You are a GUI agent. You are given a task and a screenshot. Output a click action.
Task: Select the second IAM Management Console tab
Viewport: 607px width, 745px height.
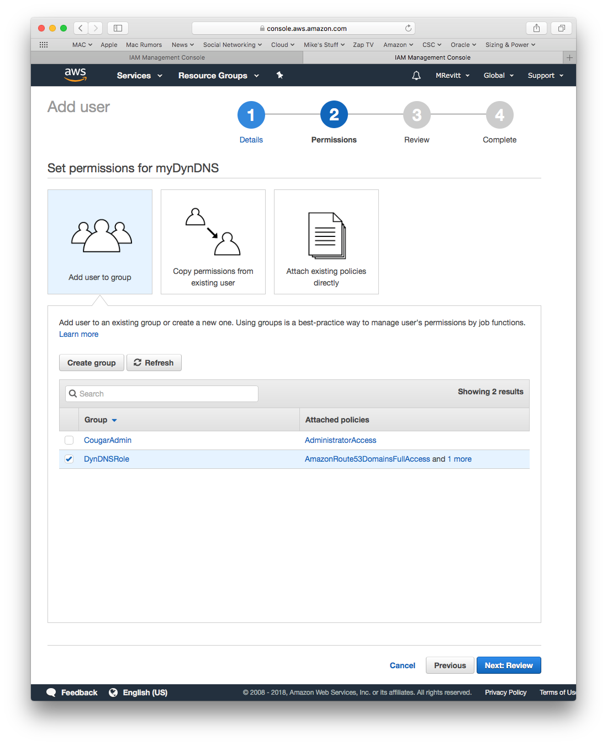click(x=432, y=57)
